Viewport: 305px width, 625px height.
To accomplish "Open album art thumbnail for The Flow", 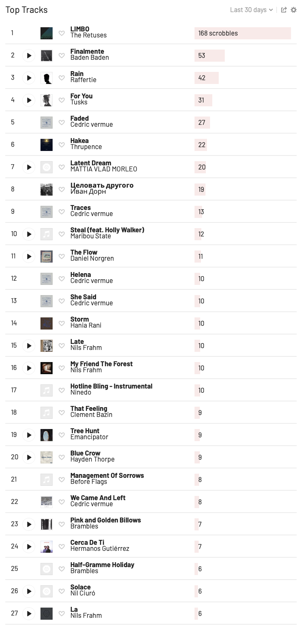I will point(47,257).
